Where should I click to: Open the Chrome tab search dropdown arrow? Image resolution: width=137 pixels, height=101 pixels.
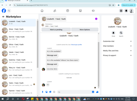2,1
